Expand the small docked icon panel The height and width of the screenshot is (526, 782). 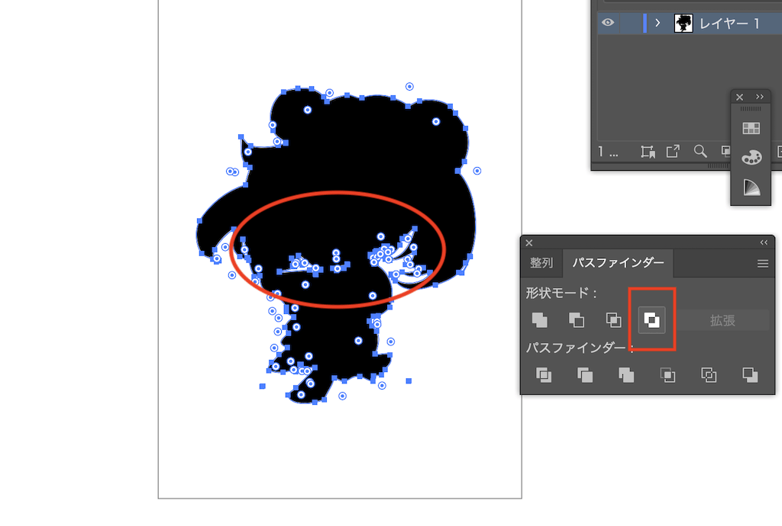760,97
